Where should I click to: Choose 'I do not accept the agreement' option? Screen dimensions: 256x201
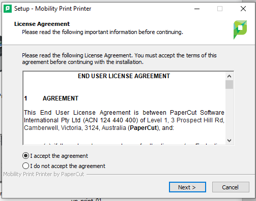(x=25, y=166)
